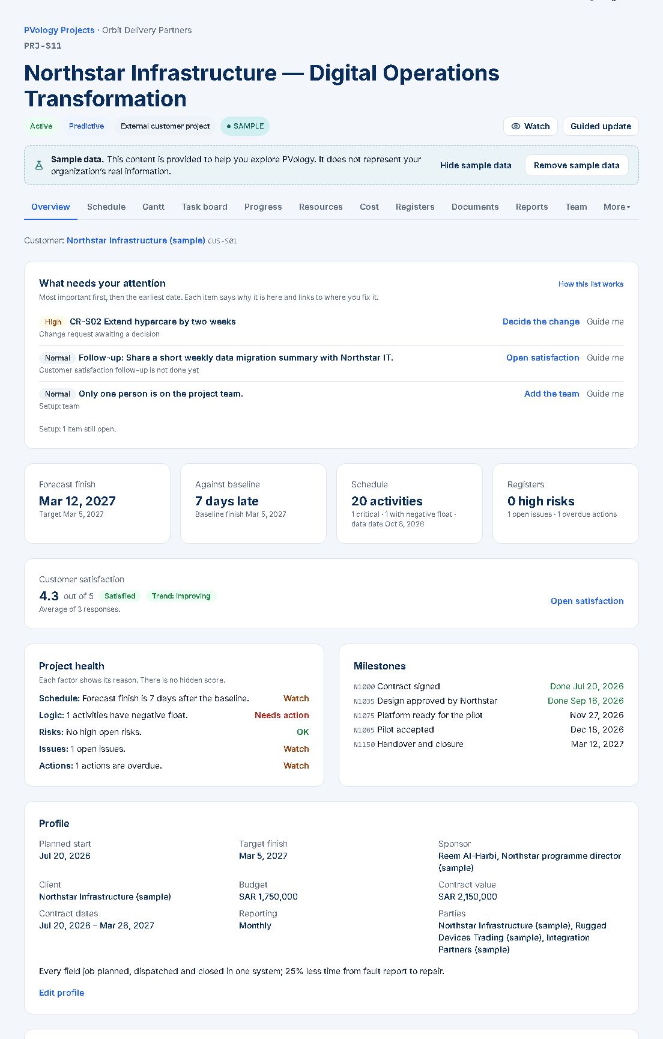Click the Edit profile link
This screenshot has width=663, height=1039.
click(x=61, y=993)
